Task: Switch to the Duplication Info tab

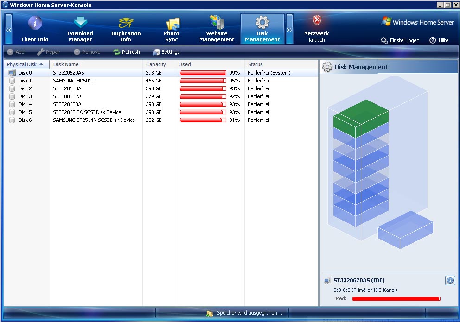Action: (126, 29)
